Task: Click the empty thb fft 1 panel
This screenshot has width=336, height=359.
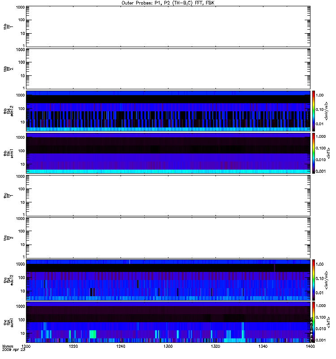Action: [168, 26]
